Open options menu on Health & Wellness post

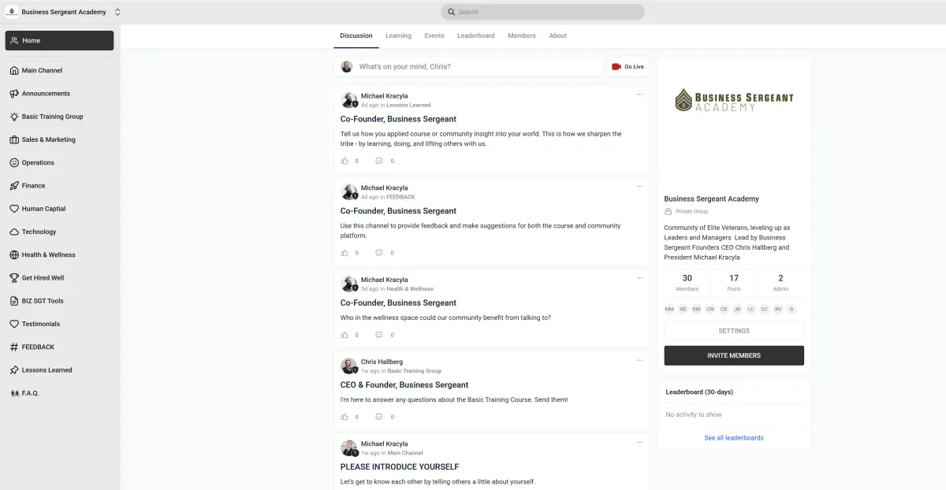(x=639, y=278)
